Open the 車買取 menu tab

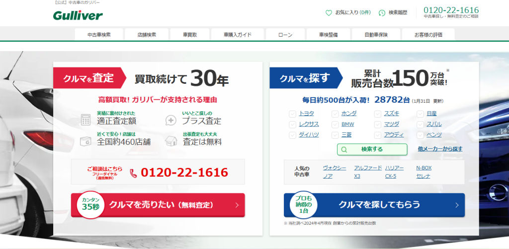coord(190,35)
